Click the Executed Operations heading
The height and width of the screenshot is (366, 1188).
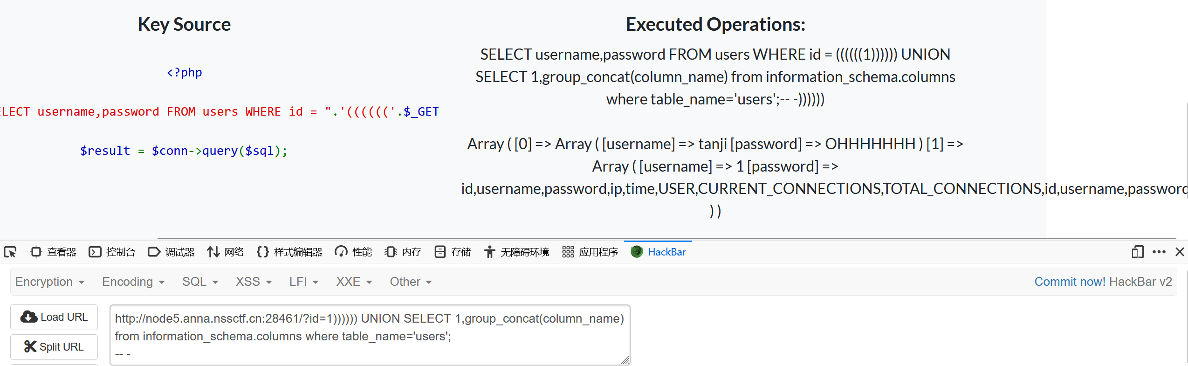[715, 24]
